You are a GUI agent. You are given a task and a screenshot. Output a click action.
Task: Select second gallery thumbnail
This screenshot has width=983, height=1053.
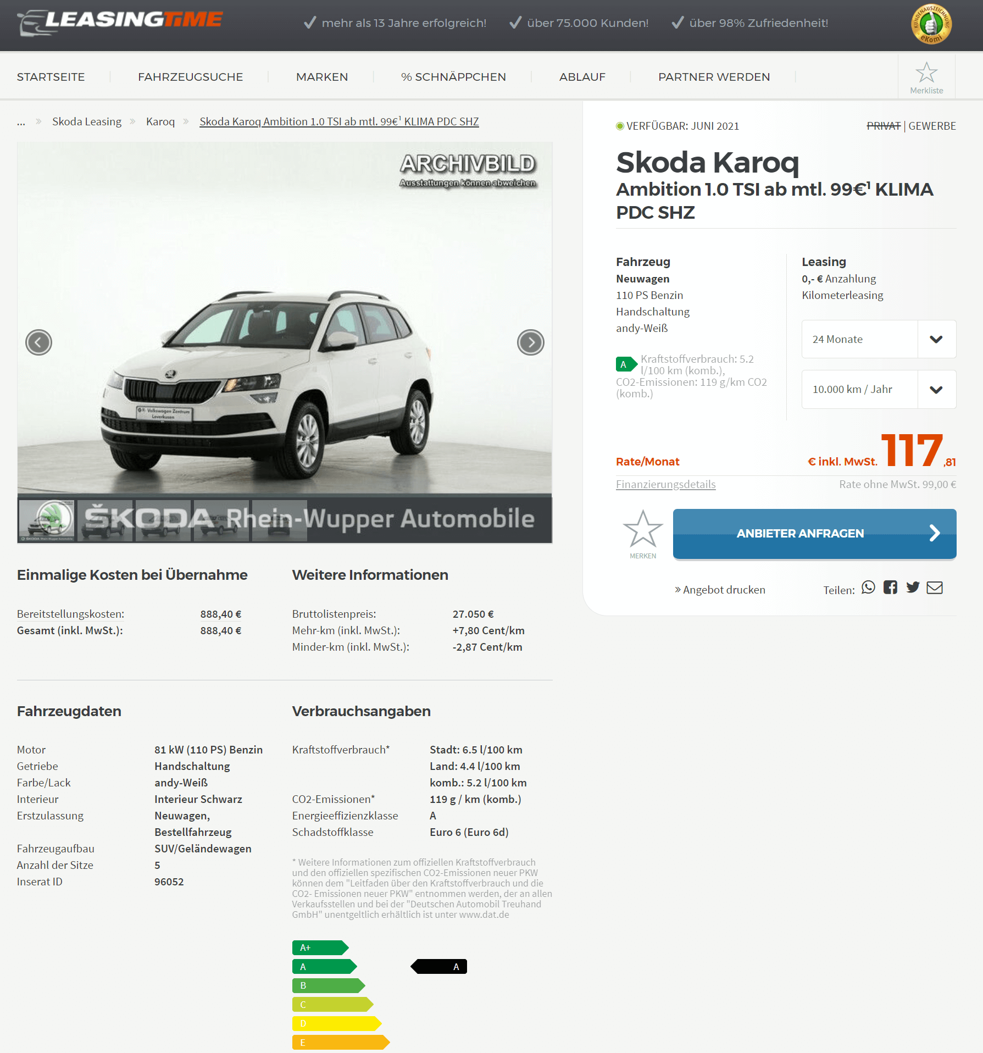click(105, 520)
